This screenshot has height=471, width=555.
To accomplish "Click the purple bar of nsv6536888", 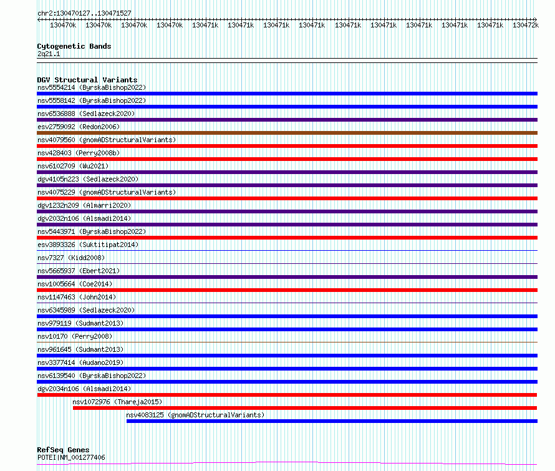I will (x=287, y=120).
